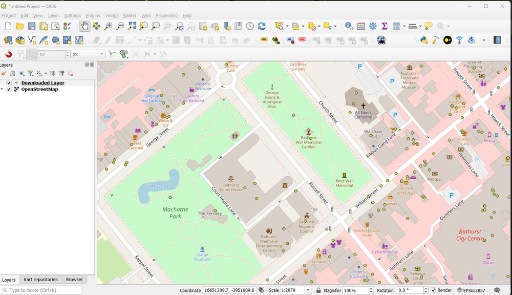Open the Scale dropdown in status bar

tap(308, 290)
